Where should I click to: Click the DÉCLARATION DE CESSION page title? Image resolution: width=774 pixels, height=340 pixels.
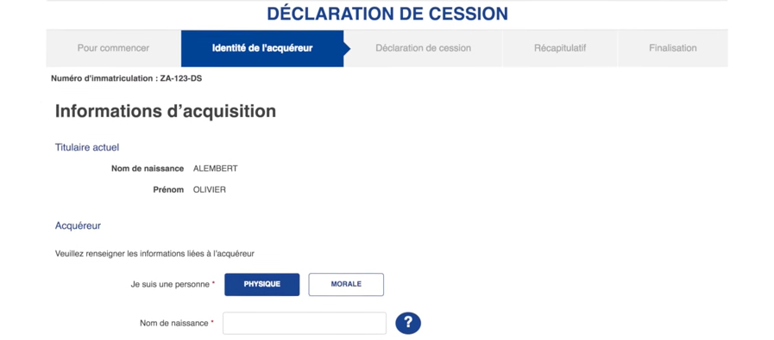coord(387,14)
